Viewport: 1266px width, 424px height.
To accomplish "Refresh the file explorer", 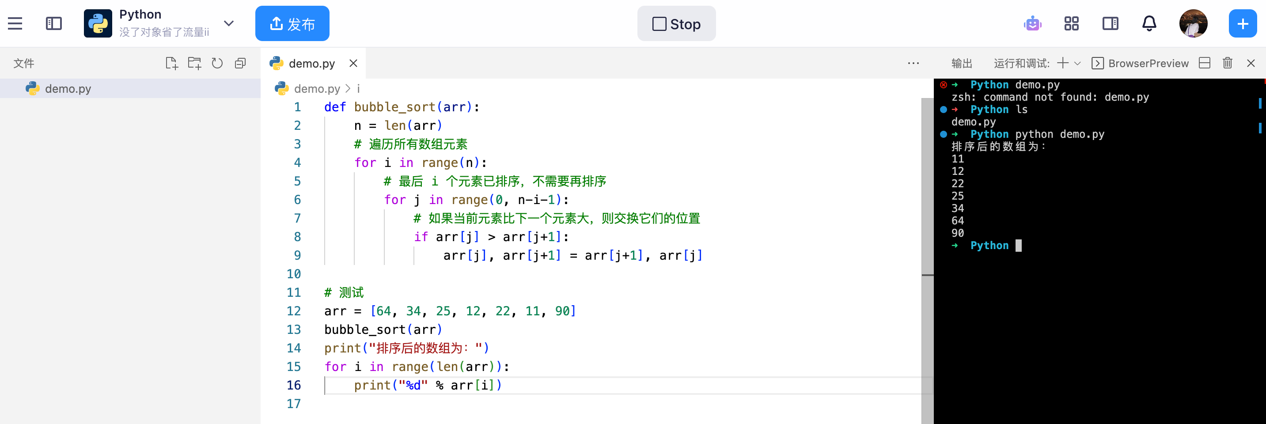I will click(217, 63).
